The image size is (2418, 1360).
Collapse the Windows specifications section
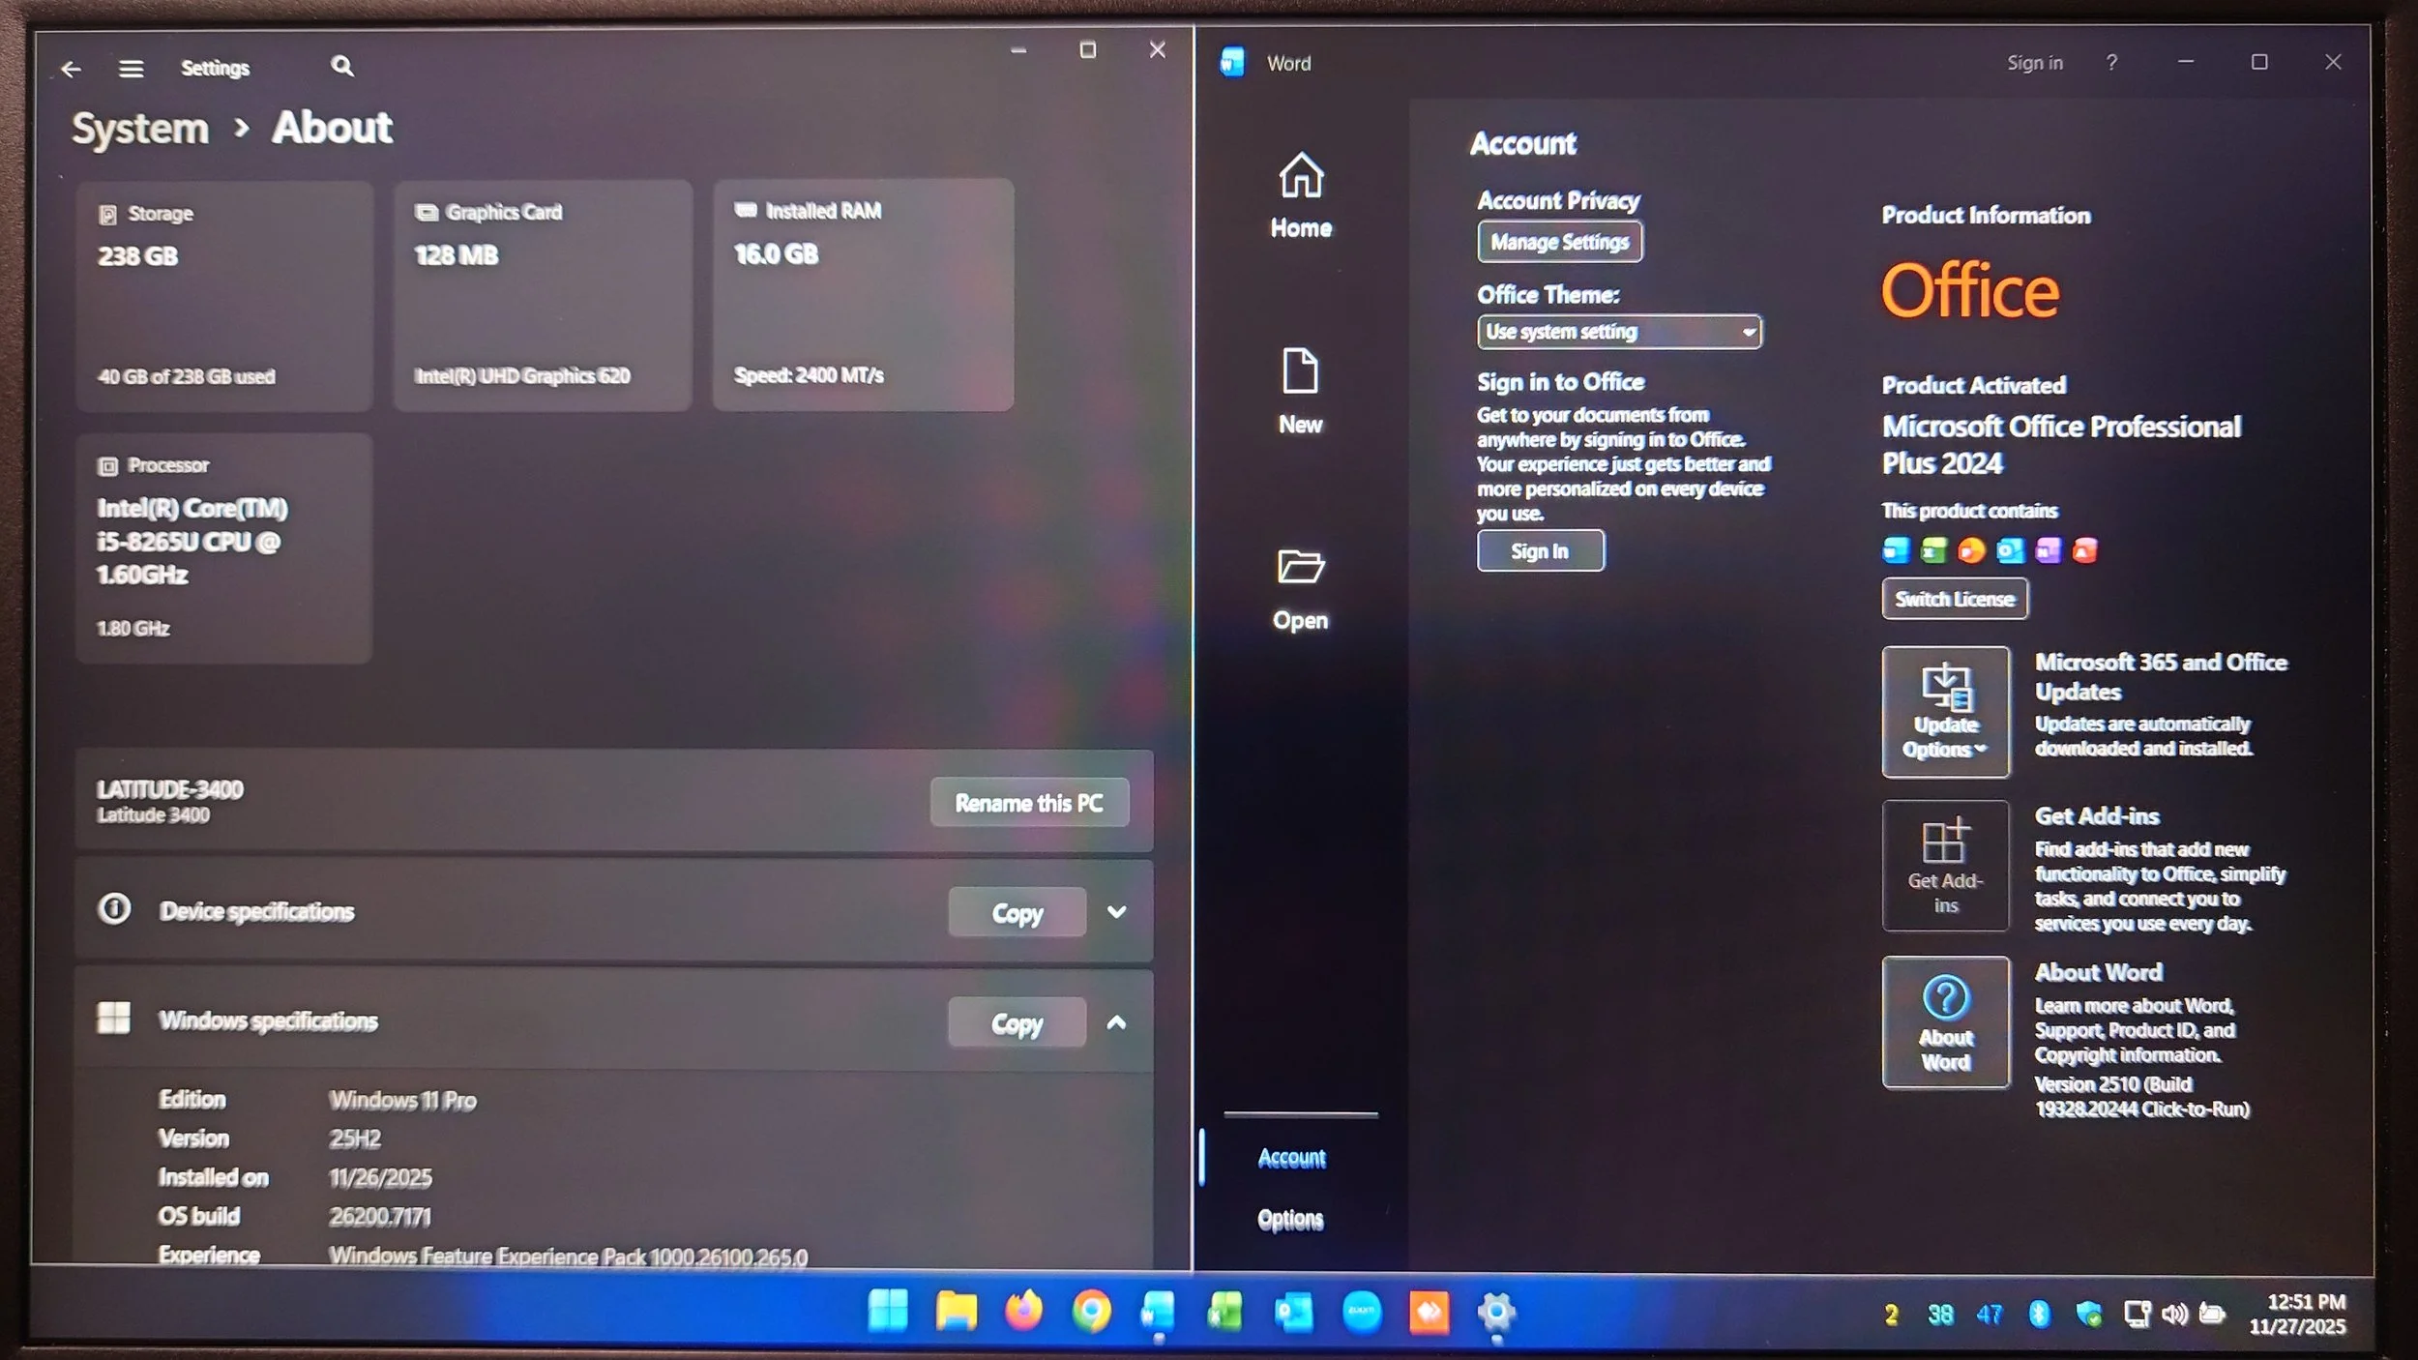tap(1116, 1022)
